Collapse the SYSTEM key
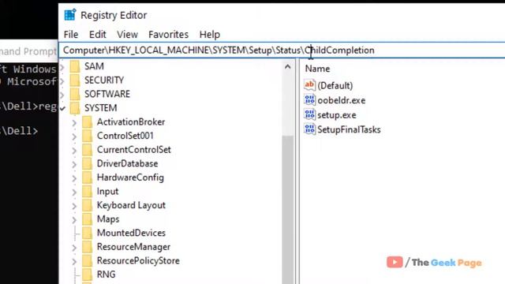This screenshot has width=505, height=284. point(63,109)
